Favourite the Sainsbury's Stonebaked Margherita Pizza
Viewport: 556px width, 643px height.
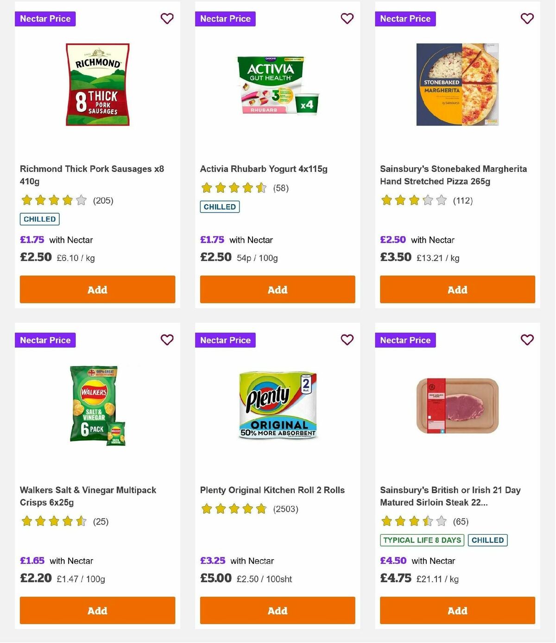[526, 19]
